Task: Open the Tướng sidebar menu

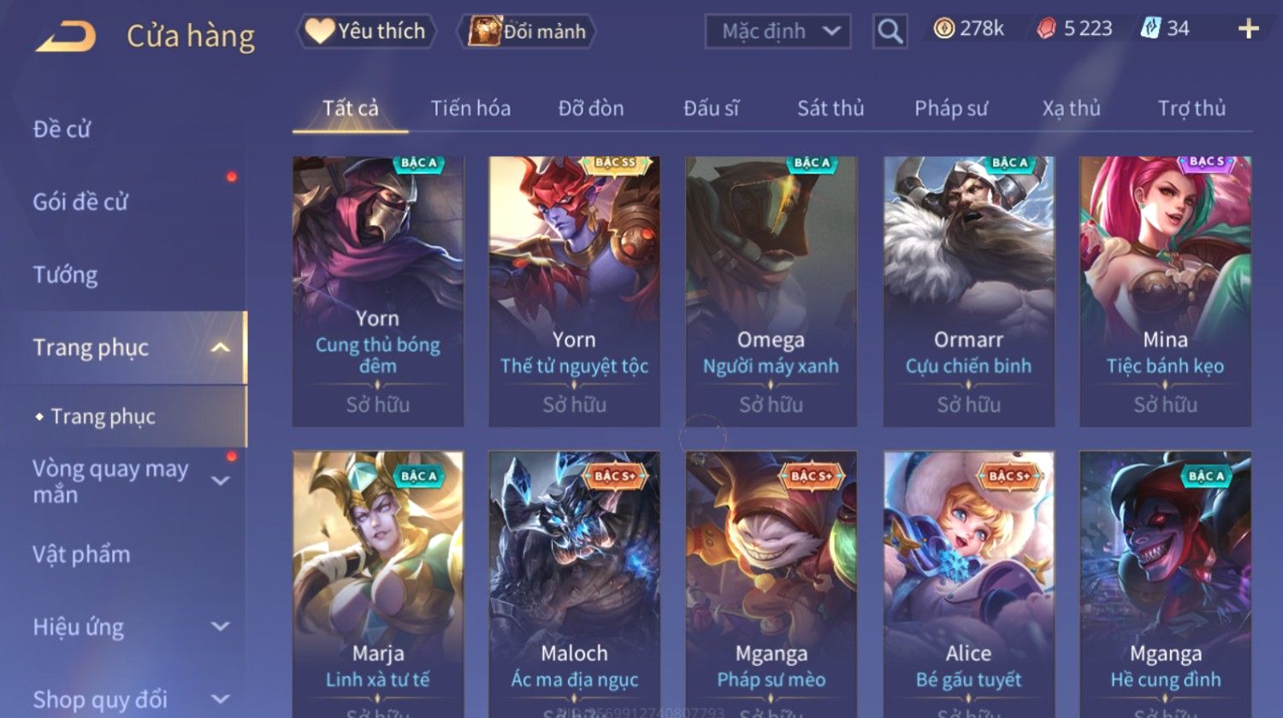Action: [65, 275]
